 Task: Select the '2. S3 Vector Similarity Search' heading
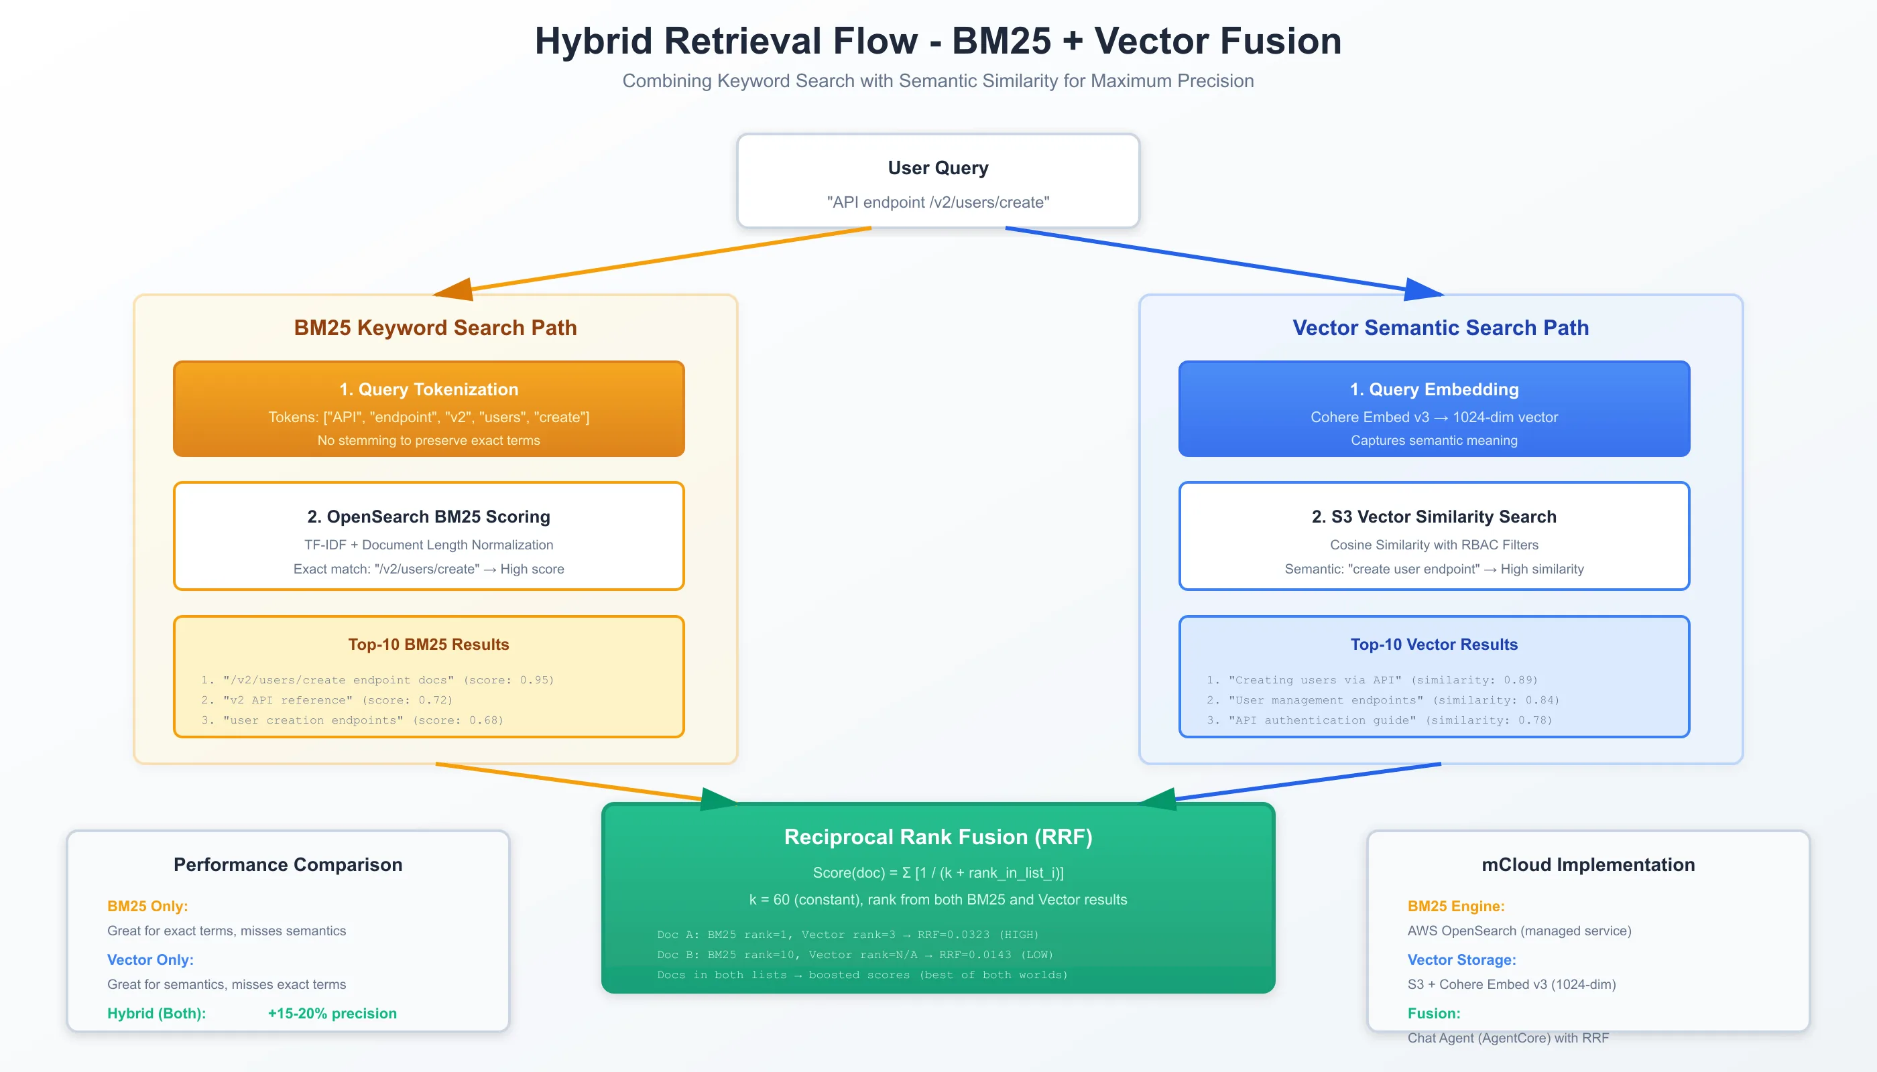click(1433, 517)
